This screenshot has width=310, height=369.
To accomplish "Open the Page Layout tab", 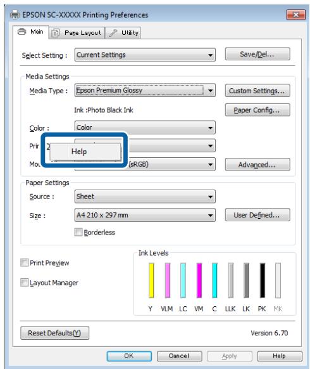I will coord(77,33).
